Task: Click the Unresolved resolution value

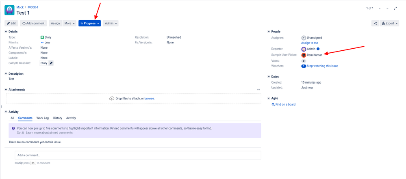Action: 174,37
